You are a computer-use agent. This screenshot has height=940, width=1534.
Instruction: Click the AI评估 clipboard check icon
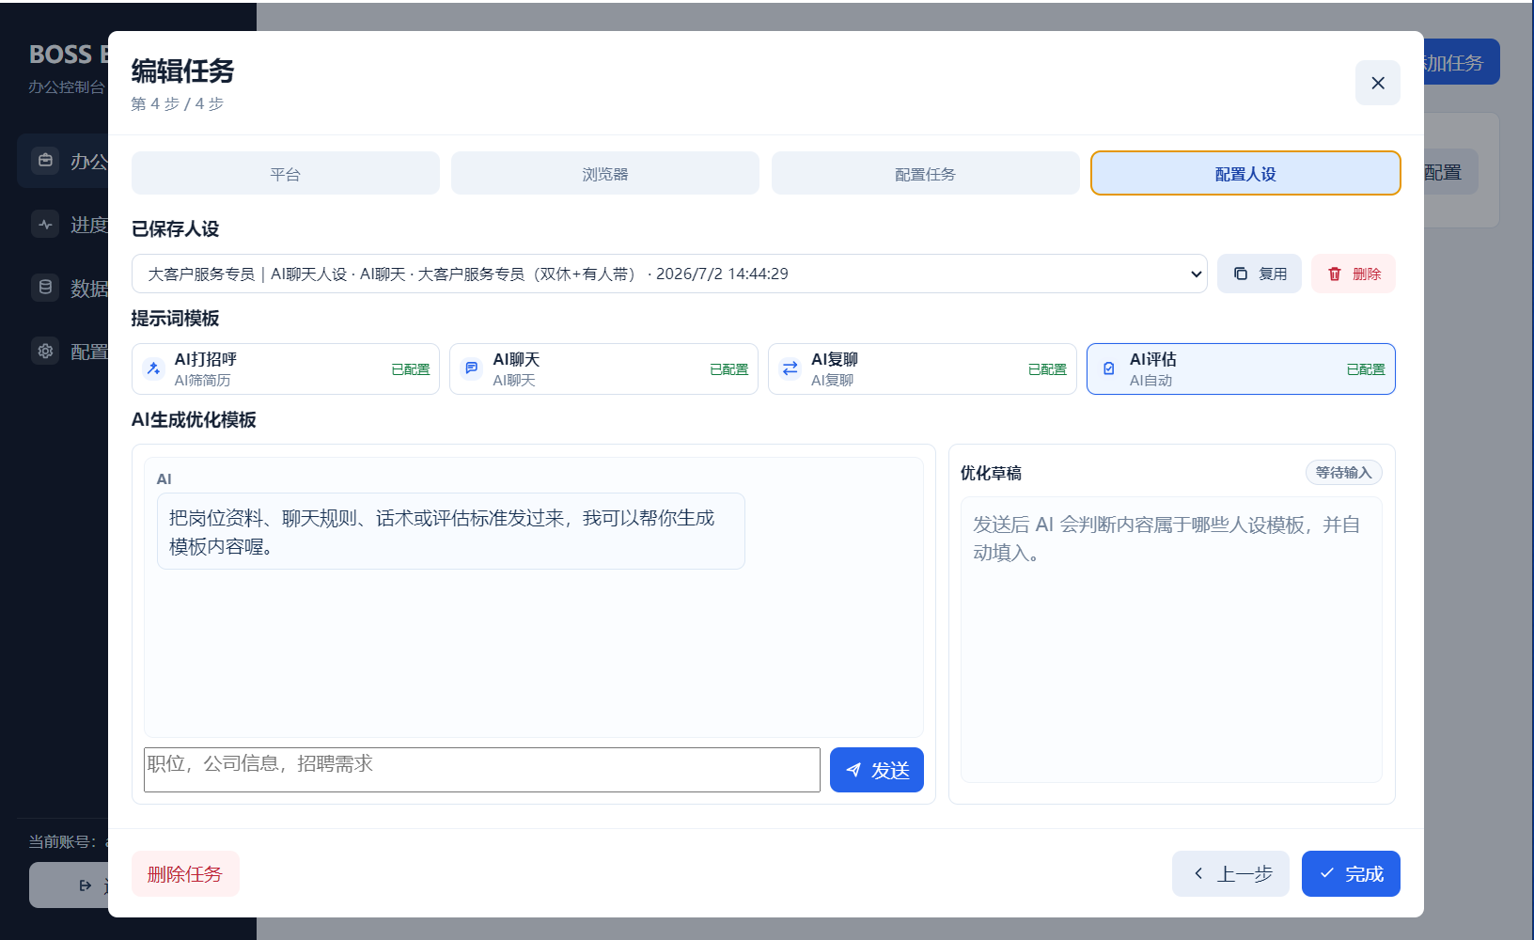point(1109,368)
